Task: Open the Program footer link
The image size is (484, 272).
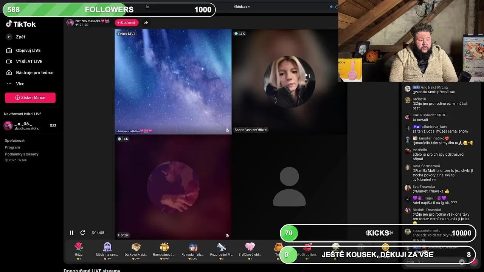Action: (12, 147)
